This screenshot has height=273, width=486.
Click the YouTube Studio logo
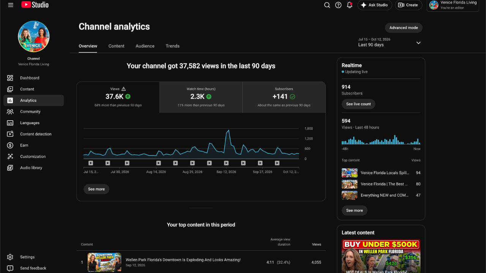click(x=35, y=5)
